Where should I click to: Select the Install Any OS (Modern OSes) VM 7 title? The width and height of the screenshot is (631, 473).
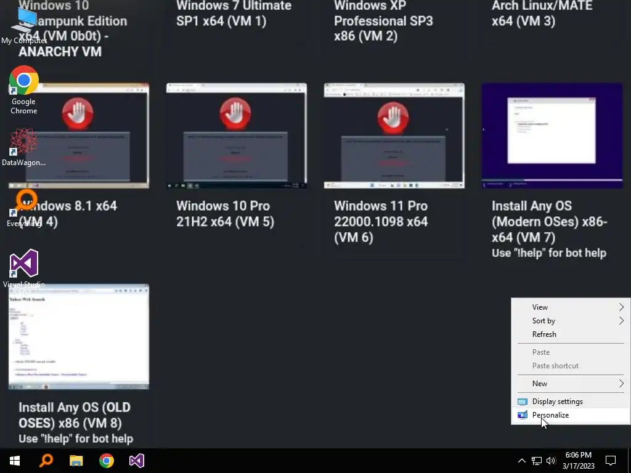[x=549, y=222]
